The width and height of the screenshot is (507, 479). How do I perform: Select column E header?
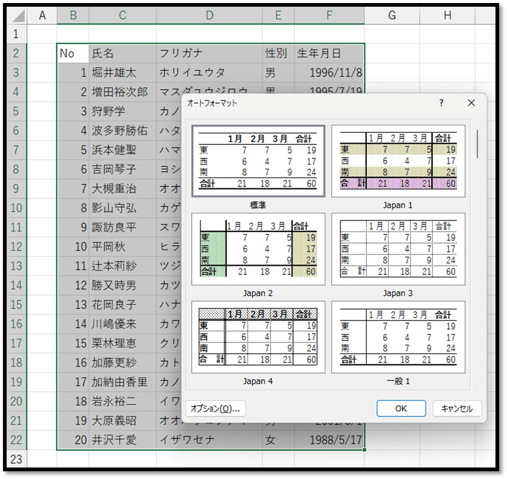(278, 15)
